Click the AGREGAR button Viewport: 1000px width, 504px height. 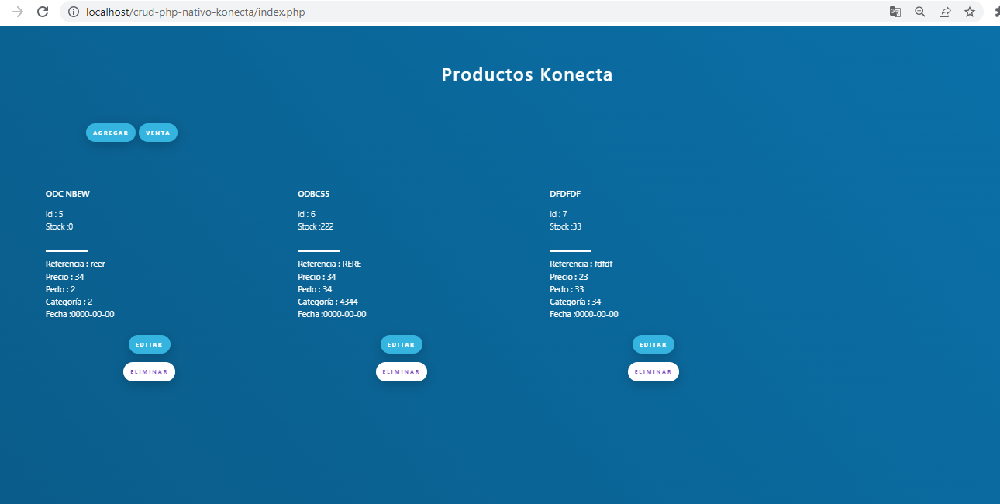point(111,133)
